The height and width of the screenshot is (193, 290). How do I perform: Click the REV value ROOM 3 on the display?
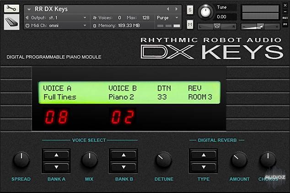(200, 97)
